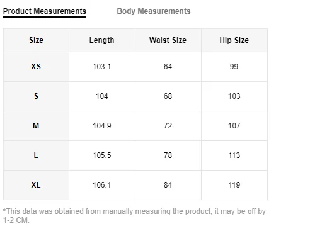Select the L size row label

(x=36, y=155)
